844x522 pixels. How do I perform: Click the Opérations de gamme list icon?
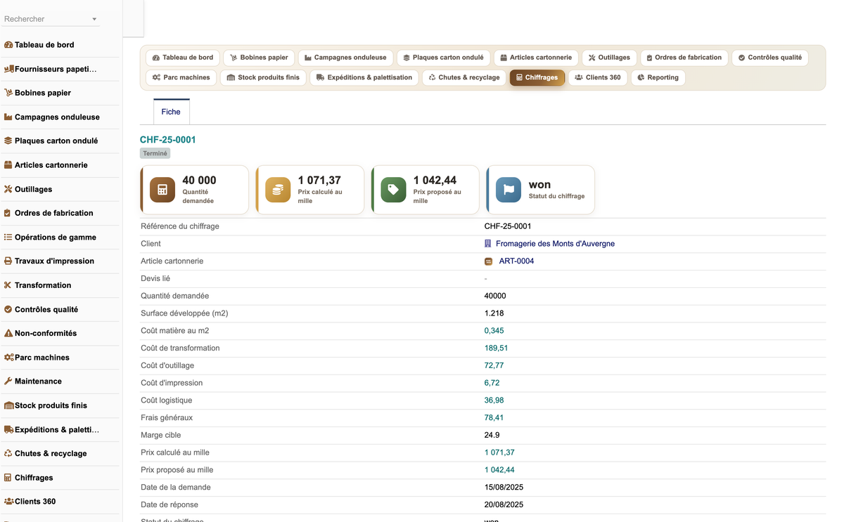[8, 237]
